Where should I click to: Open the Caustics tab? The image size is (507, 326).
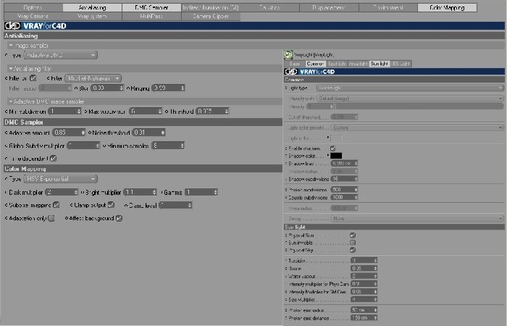pos(270,7)
